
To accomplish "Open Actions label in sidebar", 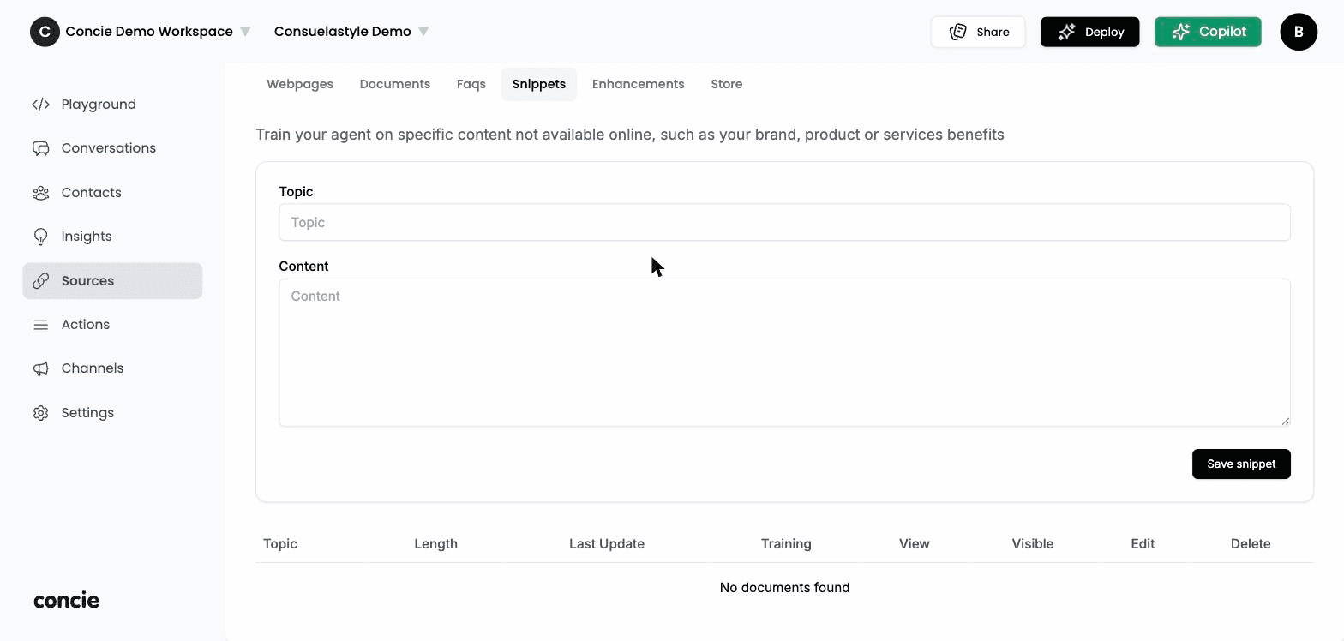I will (86, 325).
